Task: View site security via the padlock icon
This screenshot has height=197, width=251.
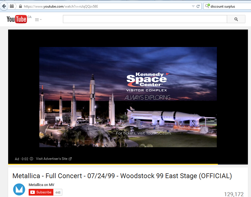Action: 20,6
